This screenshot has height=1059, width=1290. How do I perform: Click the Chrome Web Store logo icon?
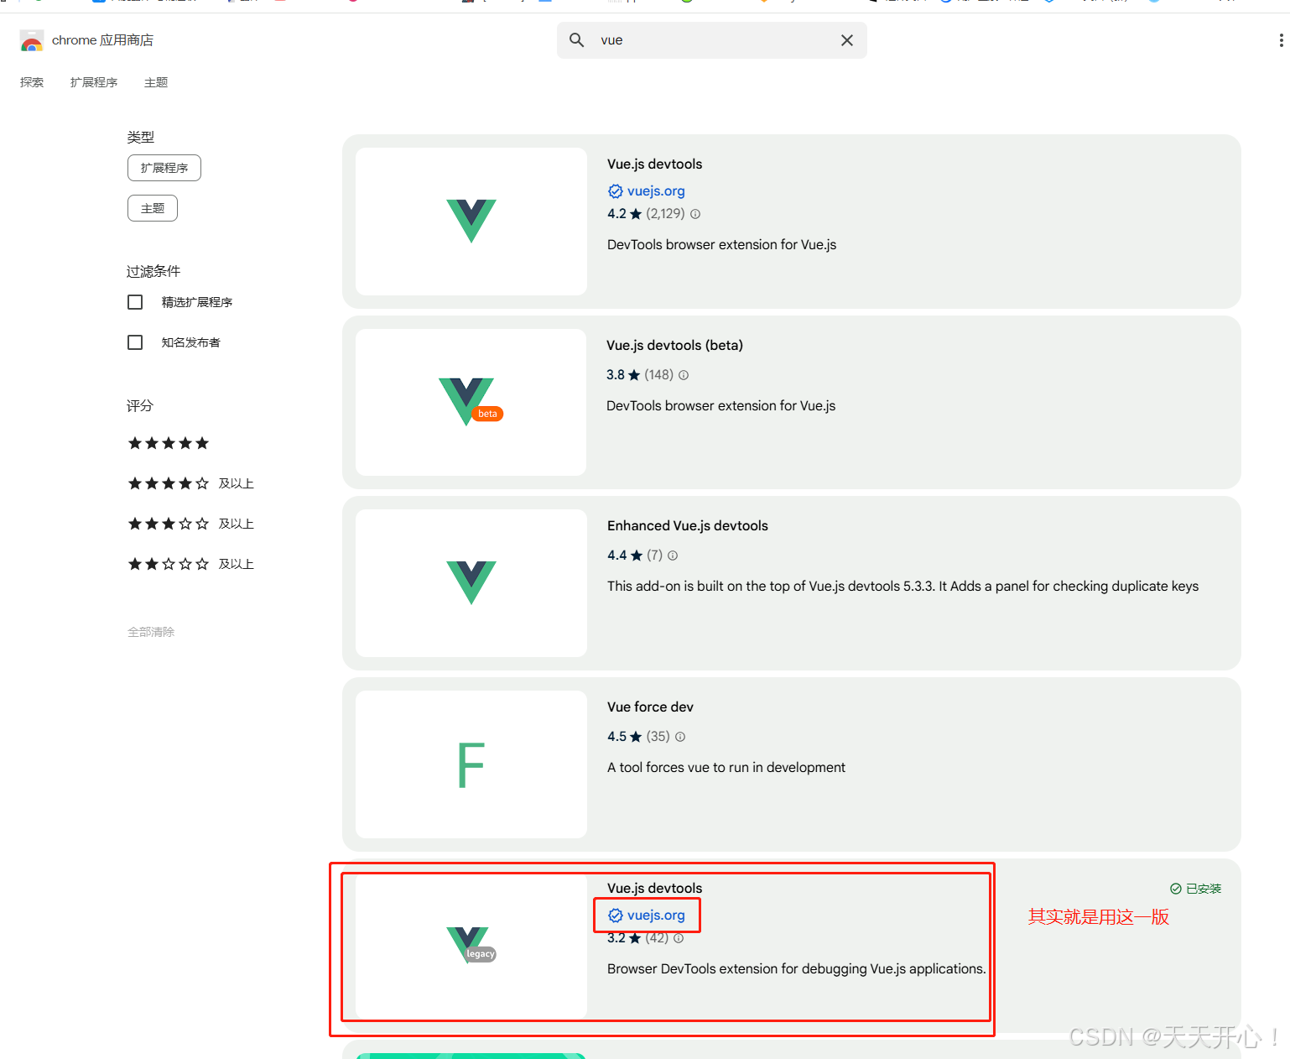pos(32,40)
